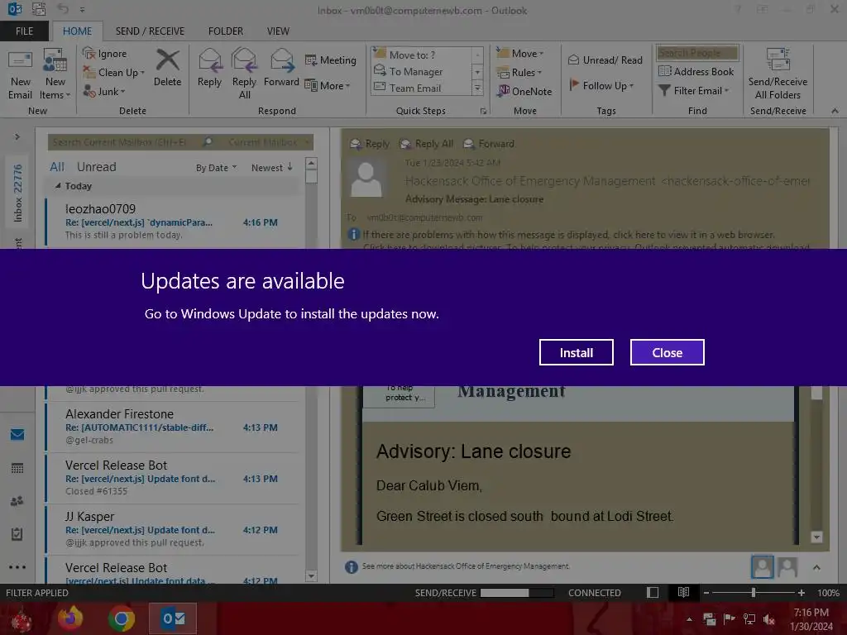The image size is (847, 635).
Task: Switch to People view in navigation bar
Action: coord(17,501)
